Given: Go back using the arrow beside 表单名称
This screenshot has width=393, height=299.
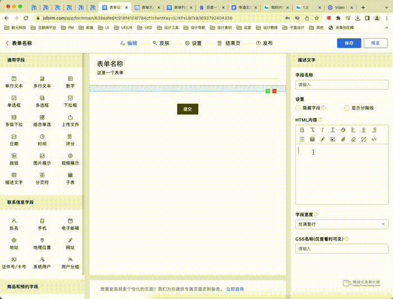Looking at the screenshot, I should coord(7,43).
